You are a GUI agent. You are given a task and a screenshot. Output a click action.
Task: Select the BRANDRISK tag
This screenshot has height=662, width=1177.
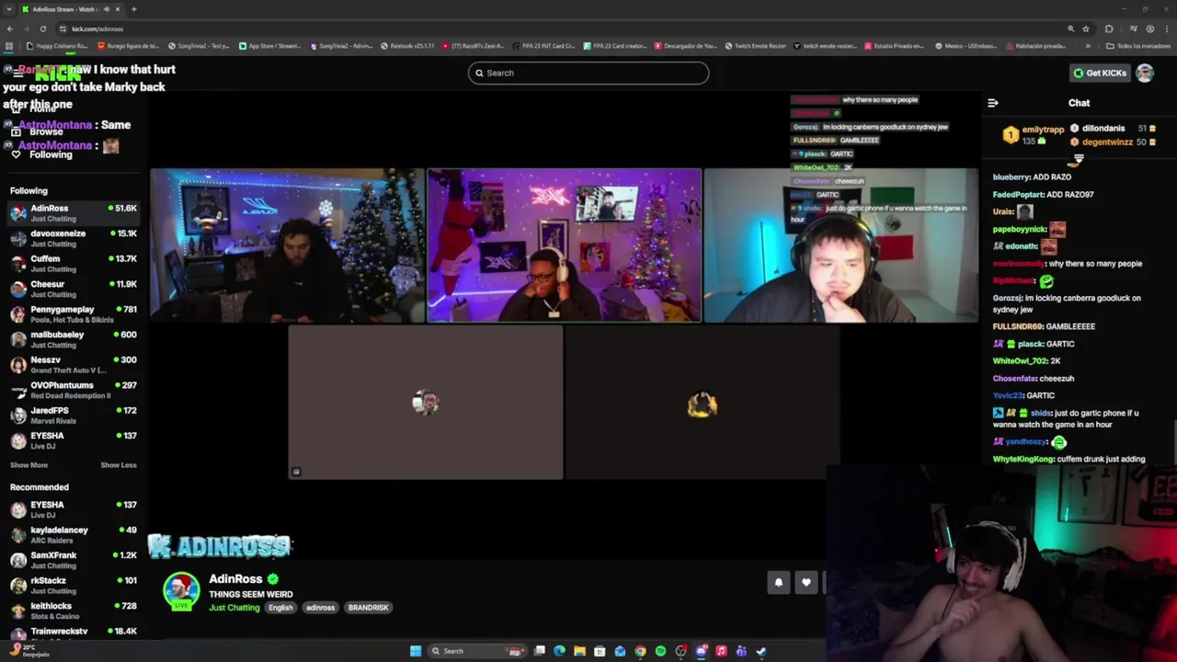368,608
